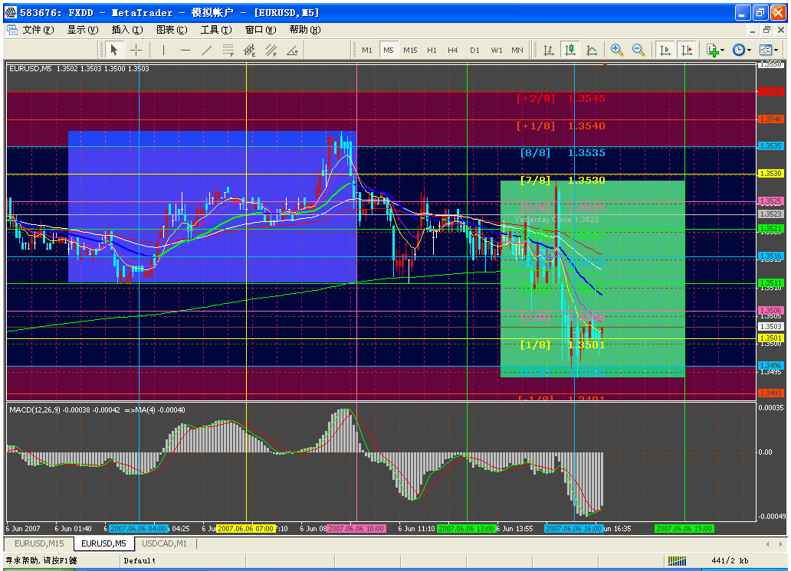Restore the inner chart window

tap(766, 31)
